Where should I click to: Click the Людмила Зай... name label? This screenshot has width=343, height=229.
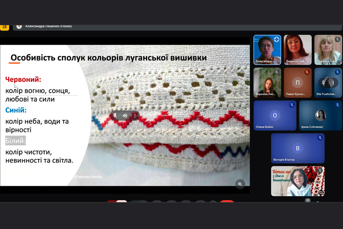[x=296, y=61]
